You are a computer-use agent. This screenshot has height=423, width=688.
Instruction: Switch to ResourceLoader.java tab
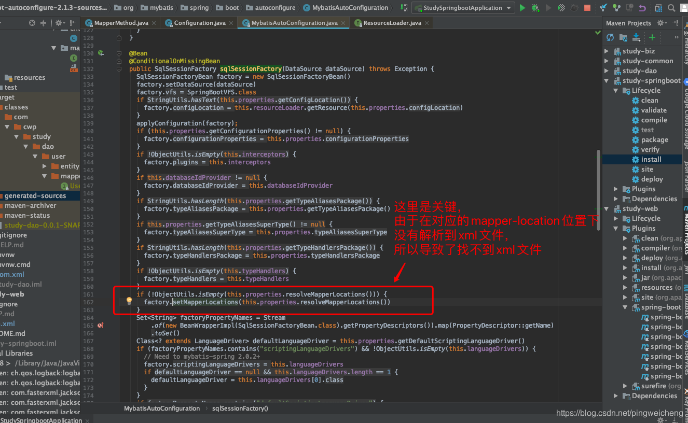tap(392, 23)
